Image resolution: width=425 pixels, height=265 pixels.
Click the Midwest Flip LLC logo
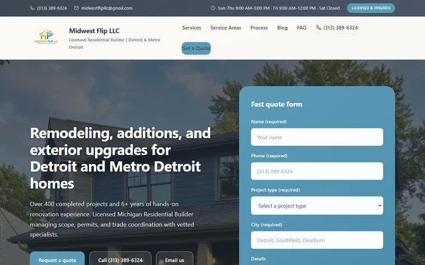tap(46, 37)
